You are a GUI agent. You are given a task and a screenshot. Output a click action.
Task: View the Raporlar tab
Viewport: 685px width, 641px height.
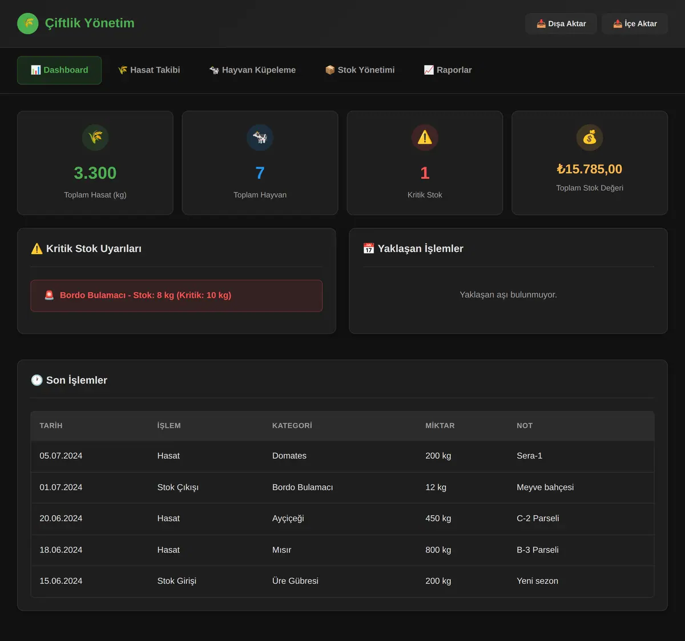(x=448, y=70)
